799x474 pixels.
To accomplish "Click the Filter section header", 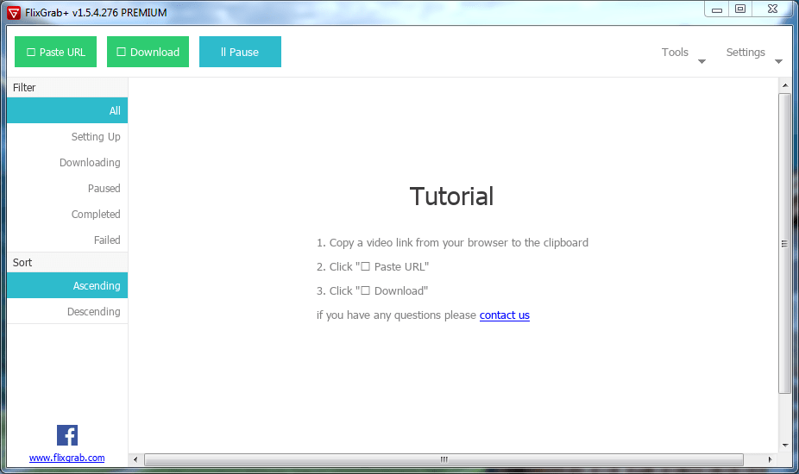I will point(67,88).
